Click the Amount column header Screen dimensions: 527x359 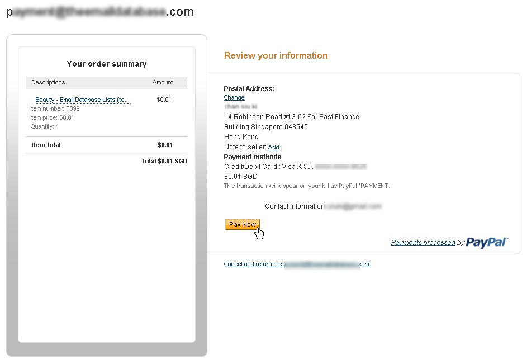[162, 82]
